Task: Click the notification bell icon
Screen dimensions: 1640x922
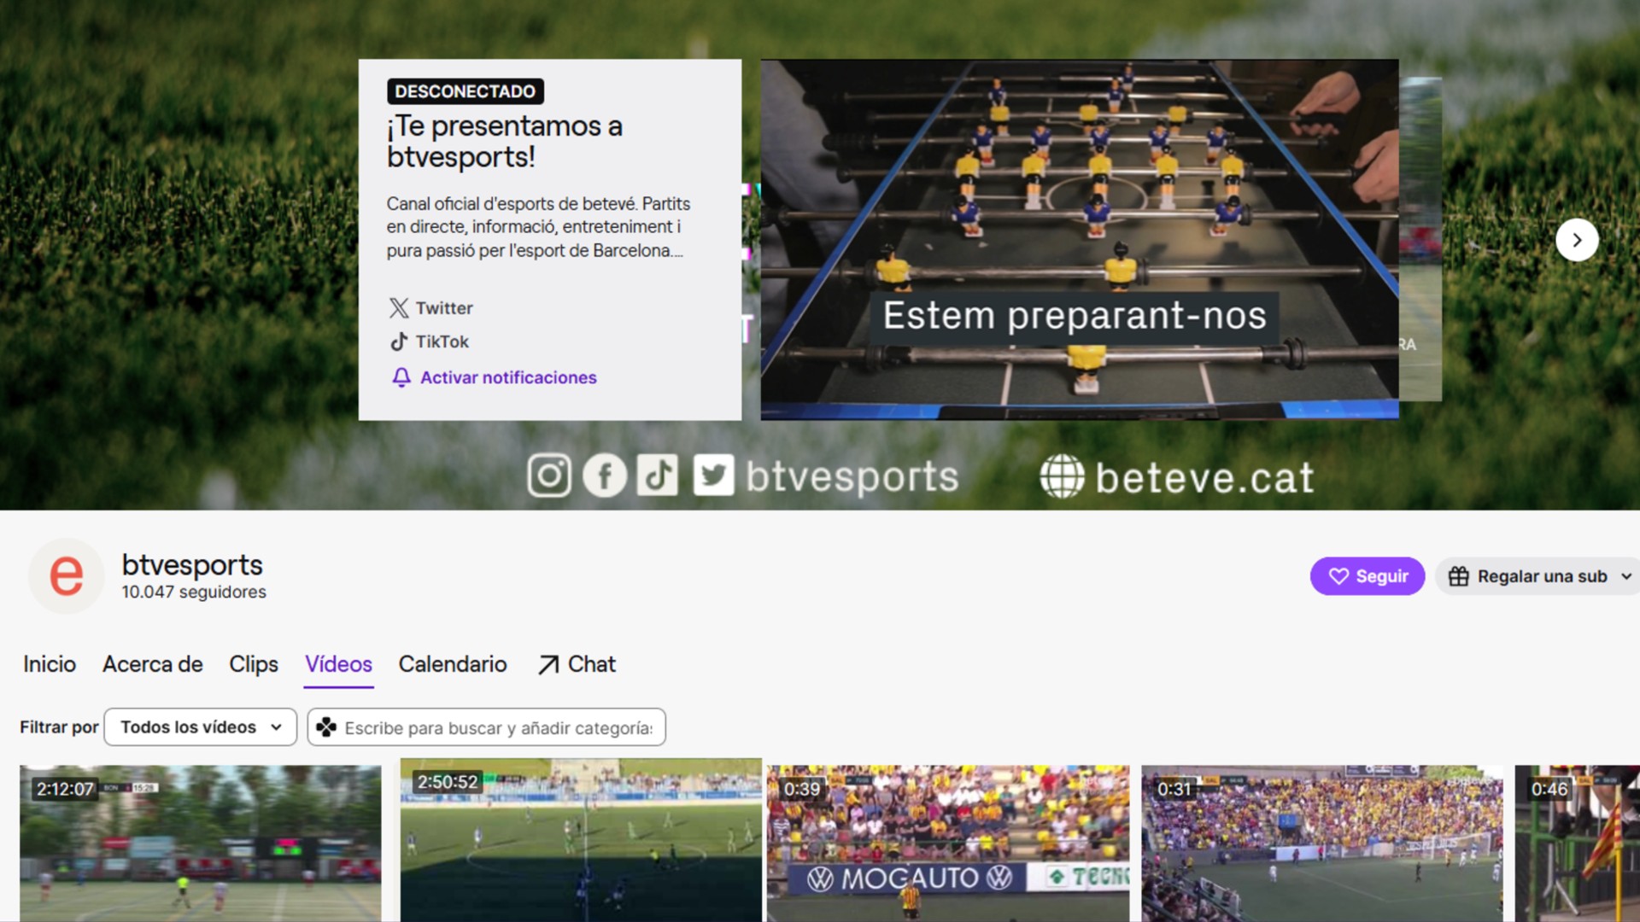Action: coord(401,377)
